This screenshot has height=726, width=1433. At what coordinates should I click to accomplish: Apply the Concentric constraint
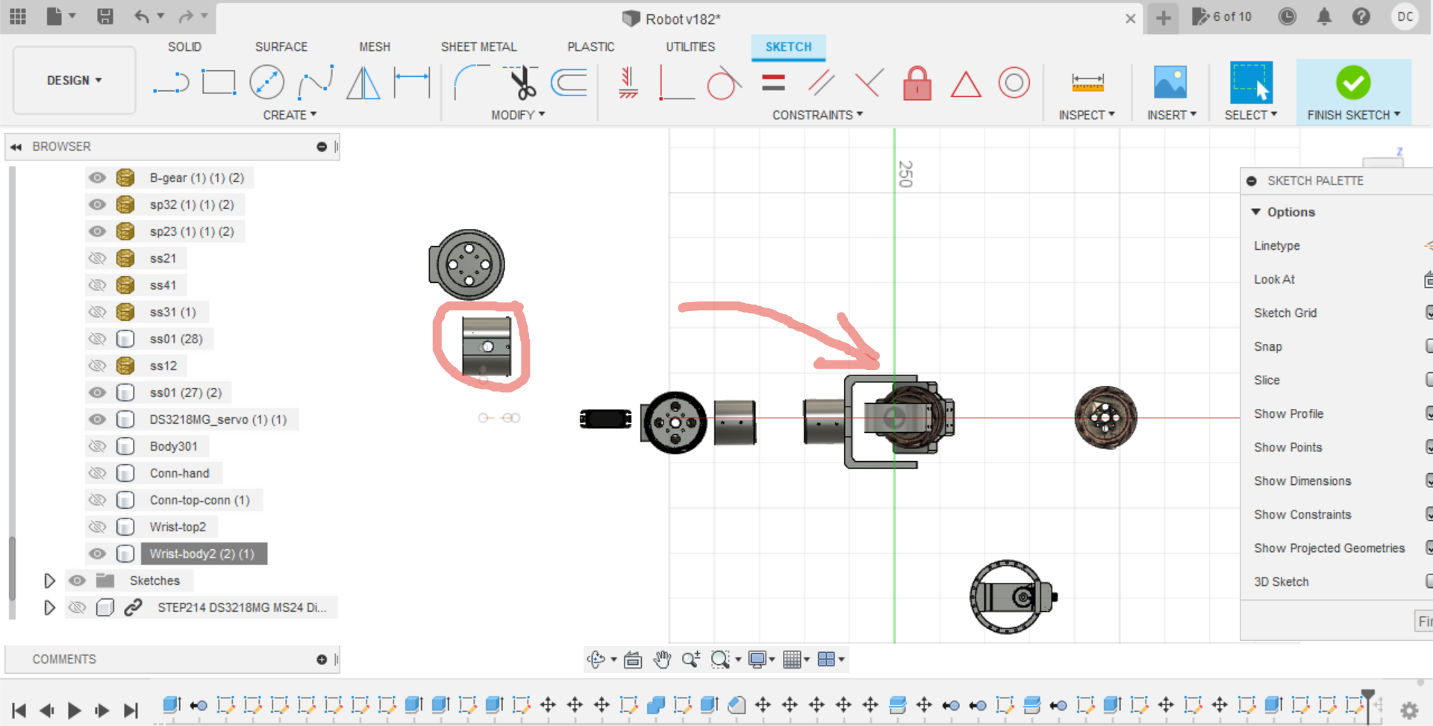[x=1014, y=83]
